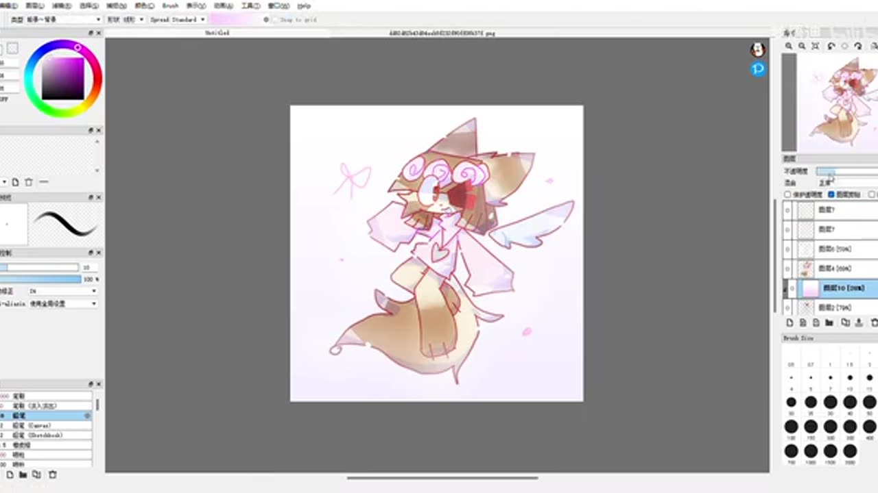Open the layer blending mode dropdown
The image size is (878, 493).
pos(847,183)
